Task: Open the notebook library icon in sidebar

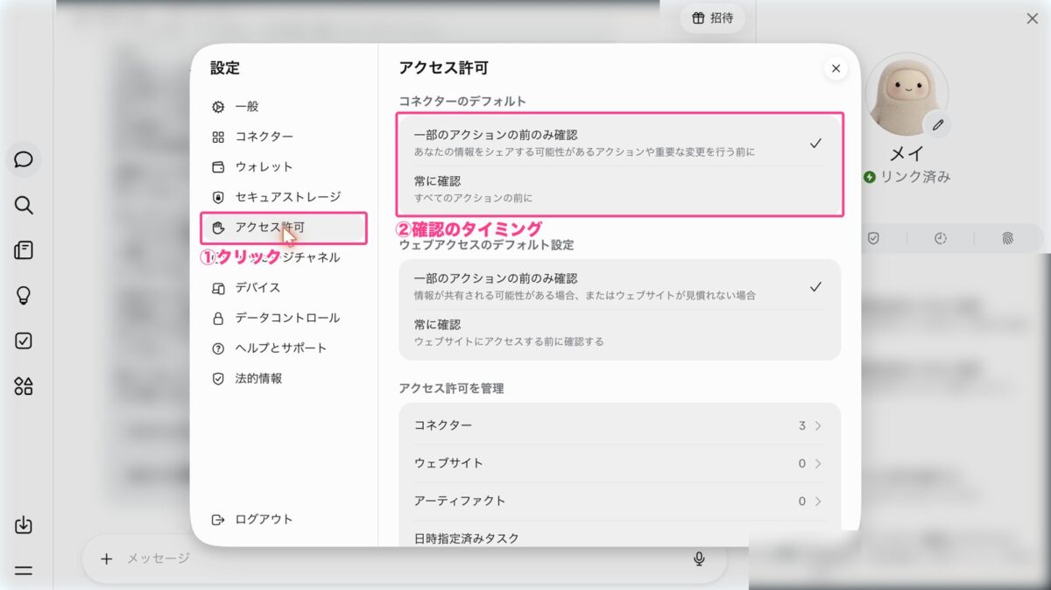Action: click(x=24, y=250)
